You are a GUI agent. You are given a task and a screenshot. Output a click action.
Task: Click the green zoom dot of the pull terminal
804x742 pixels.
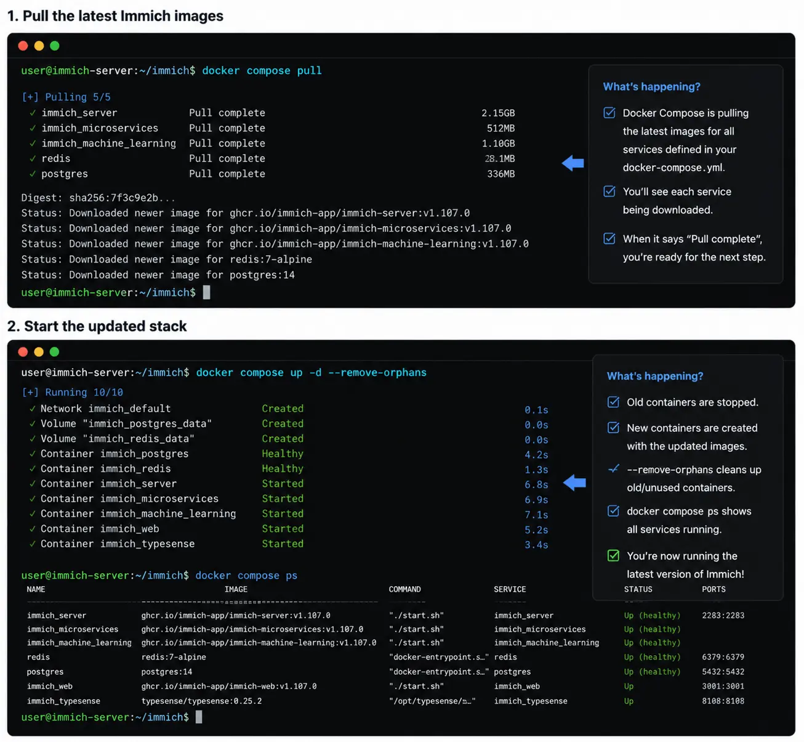pos(55,46)
